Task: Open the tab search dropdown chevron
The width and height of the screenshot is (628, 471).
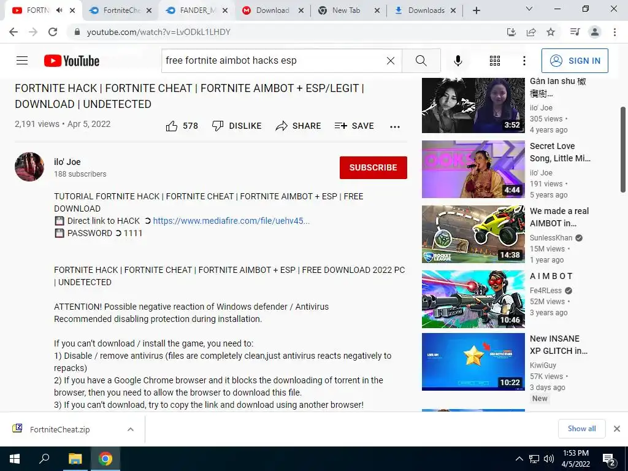Action: click(x=529, y=9)
